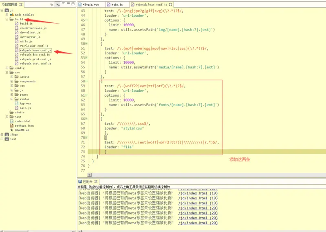Select the 控制台 console tab
Image resolution: width=326 pixels, height=232 pixels.
click(87, 181)
